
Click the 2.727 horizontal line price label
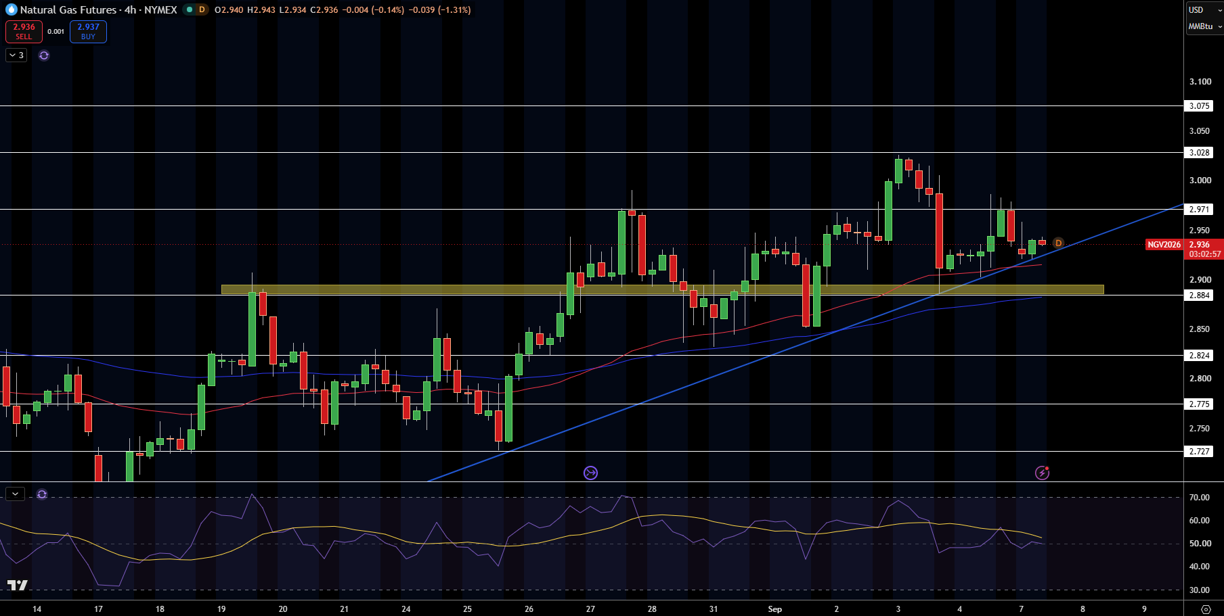tap(1199, 452)
